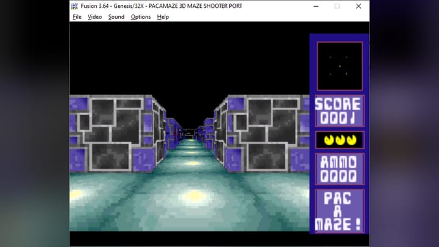
Task: Click the first Pac-Man life icon
Action: [x=329, y=140]
